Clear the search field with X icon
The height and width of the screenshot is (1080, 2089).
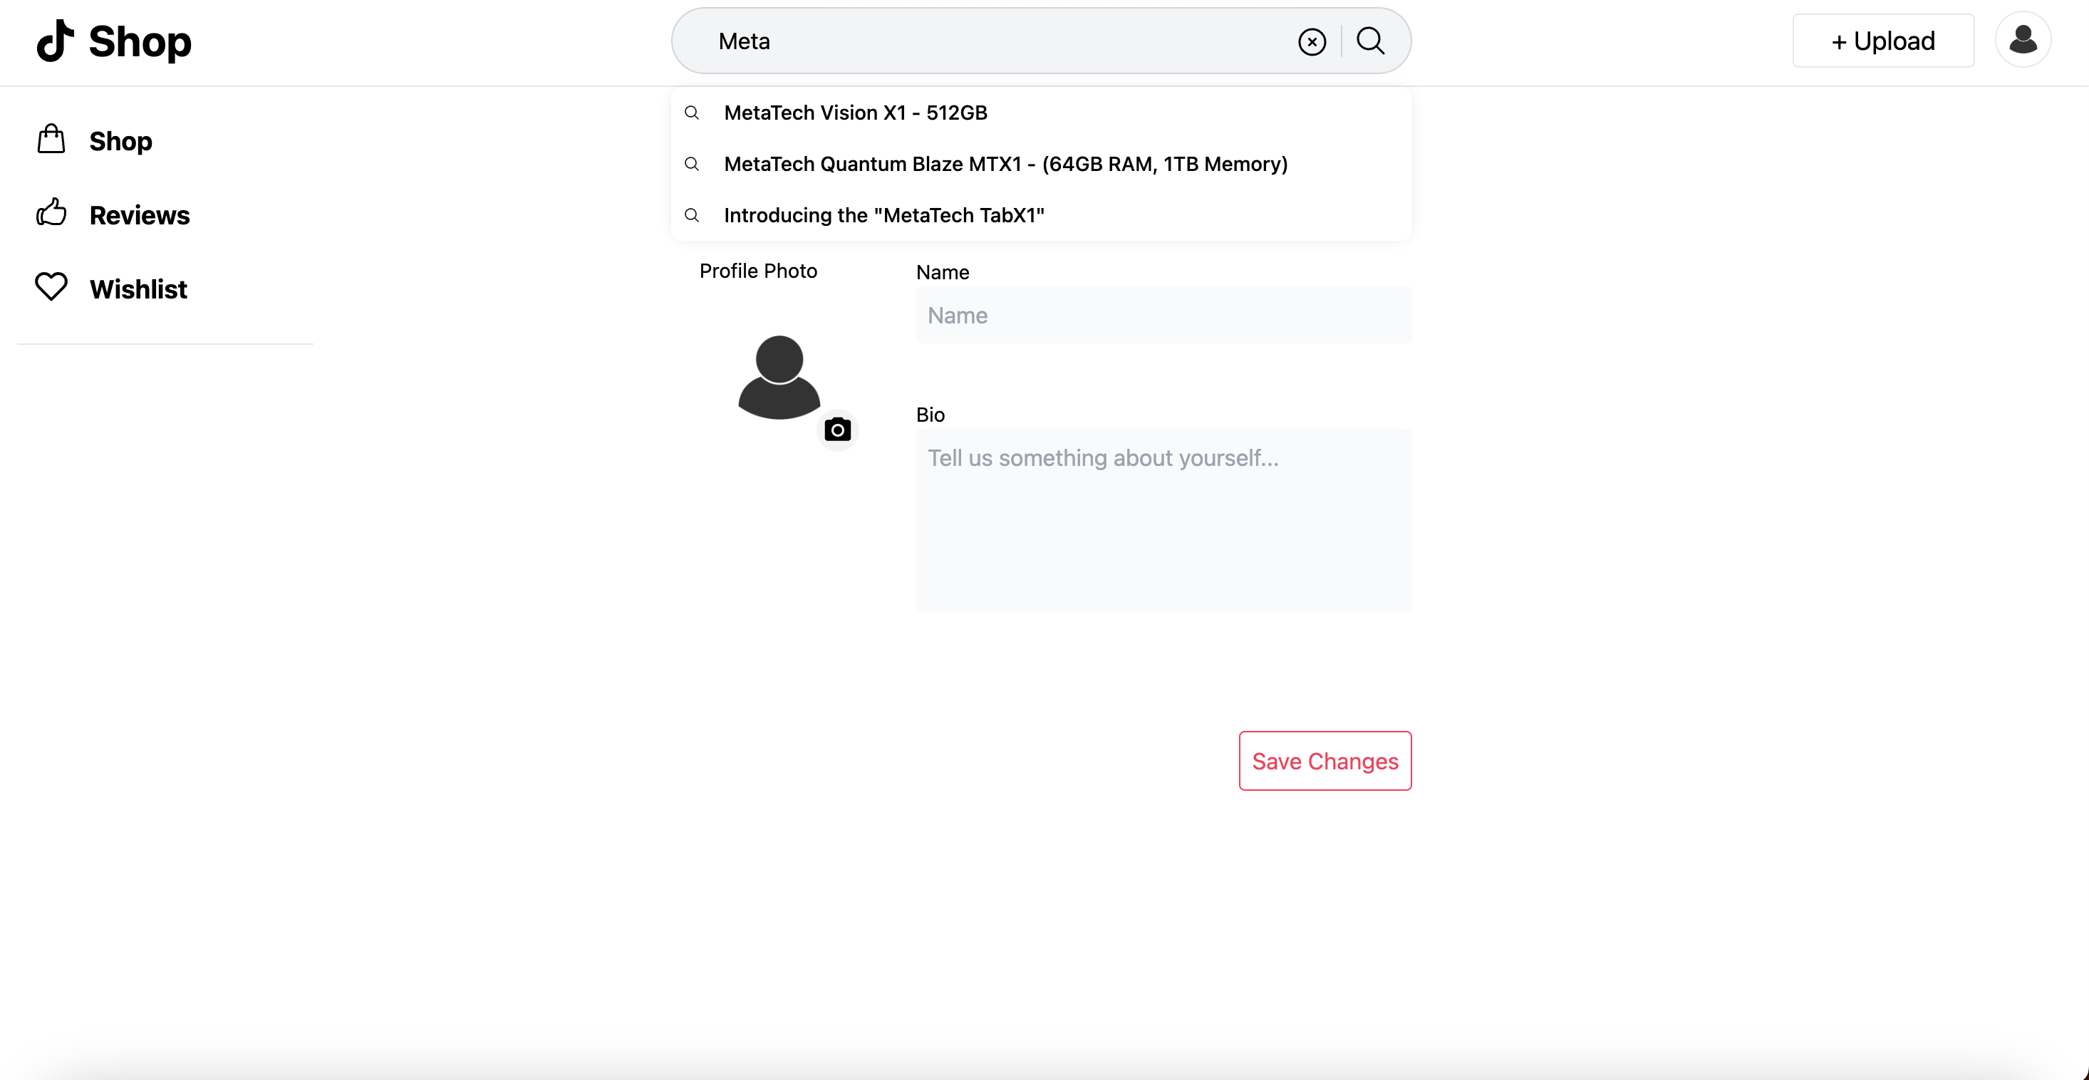point(1311,41)
